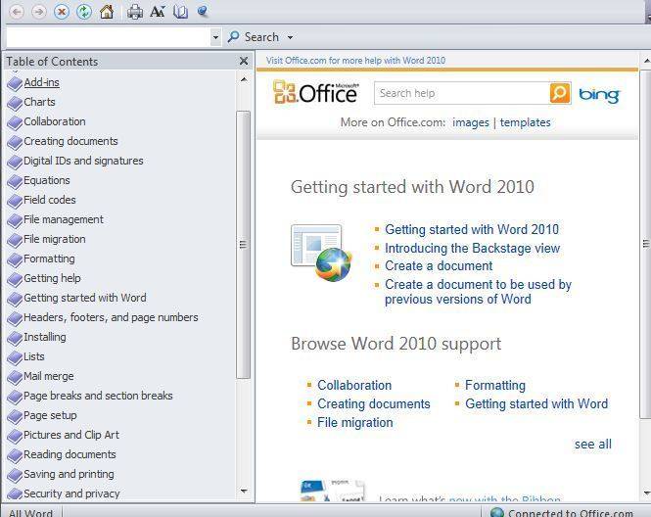Click the document and globe illustration
651x517 pixels.
[x=321, y=253]
